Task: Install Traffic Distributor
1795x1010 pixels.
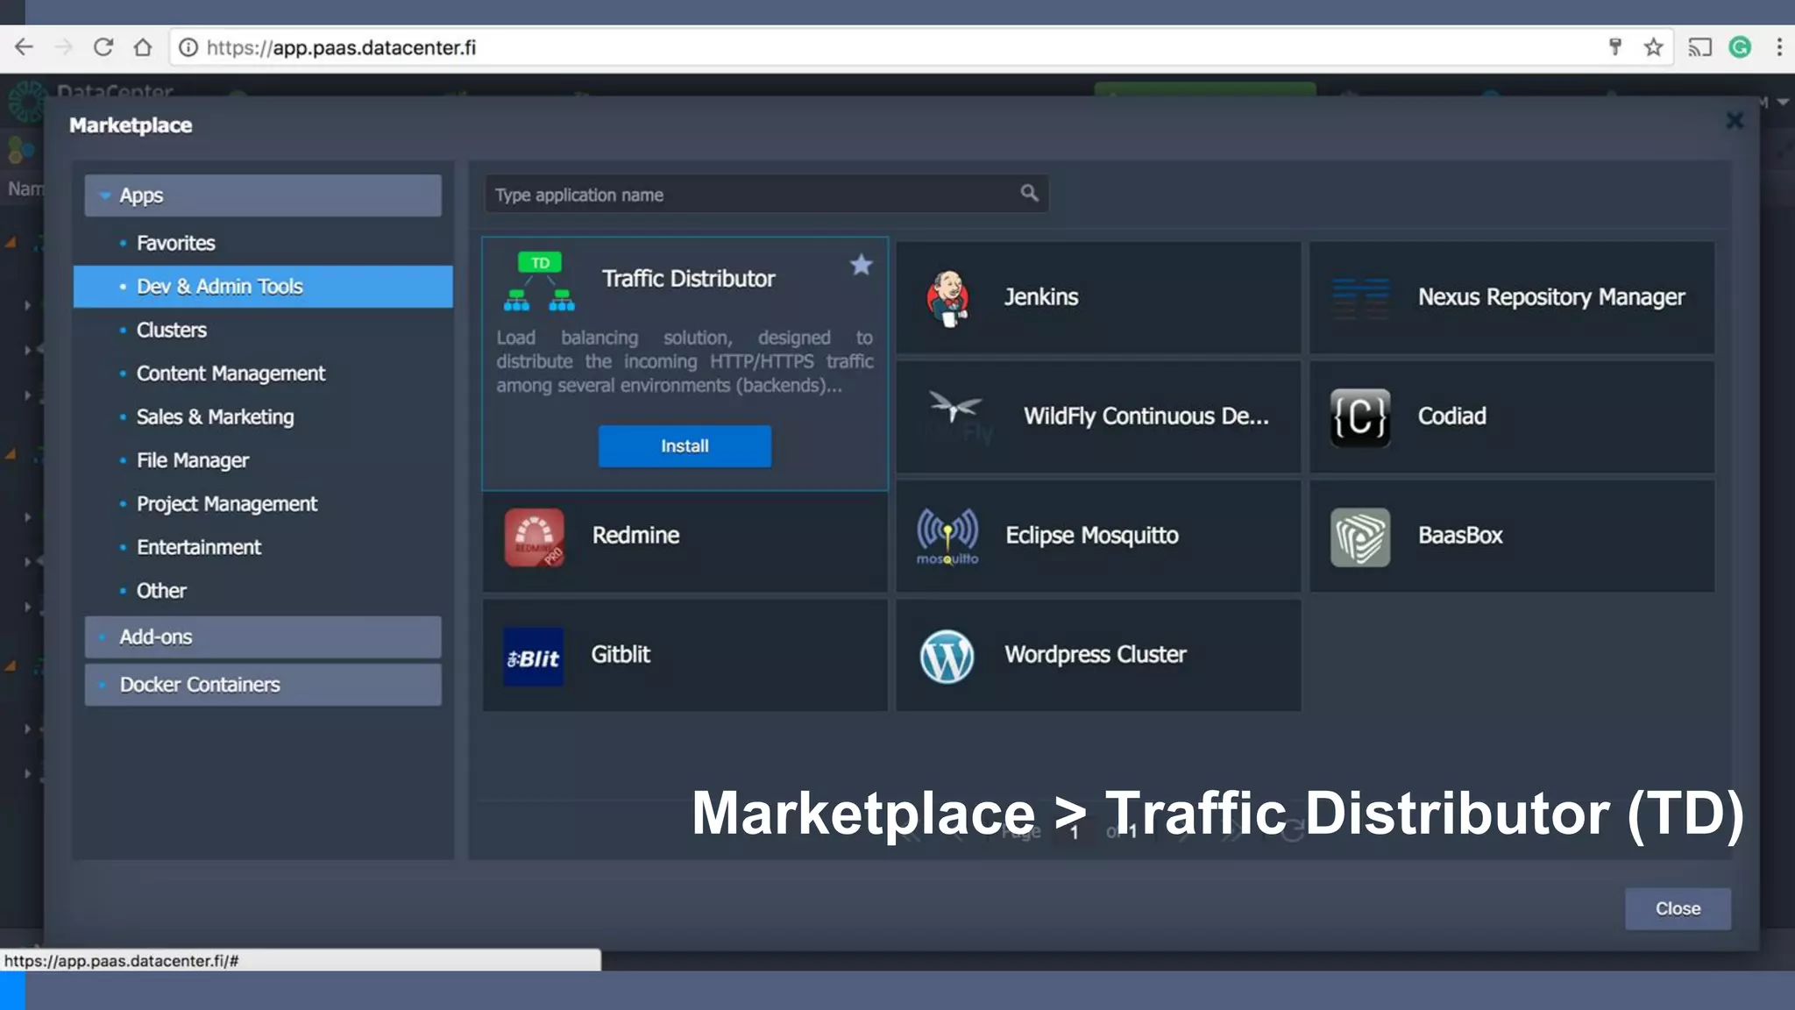Action: [685, 446]
